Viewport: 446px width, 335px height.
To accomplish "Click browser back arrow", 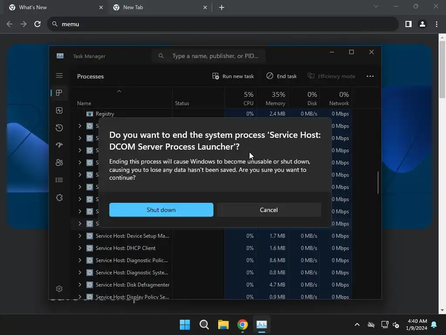I will point(10,24).
